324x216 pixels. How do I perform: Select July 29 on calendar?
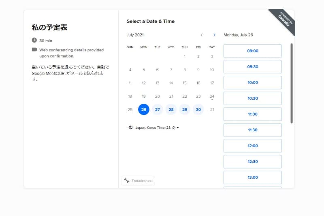pos(185,109)
